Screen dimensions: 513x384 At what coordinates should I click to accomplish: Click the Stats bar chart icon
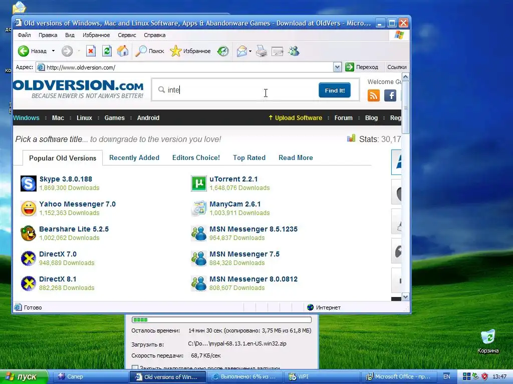[351, 138]
